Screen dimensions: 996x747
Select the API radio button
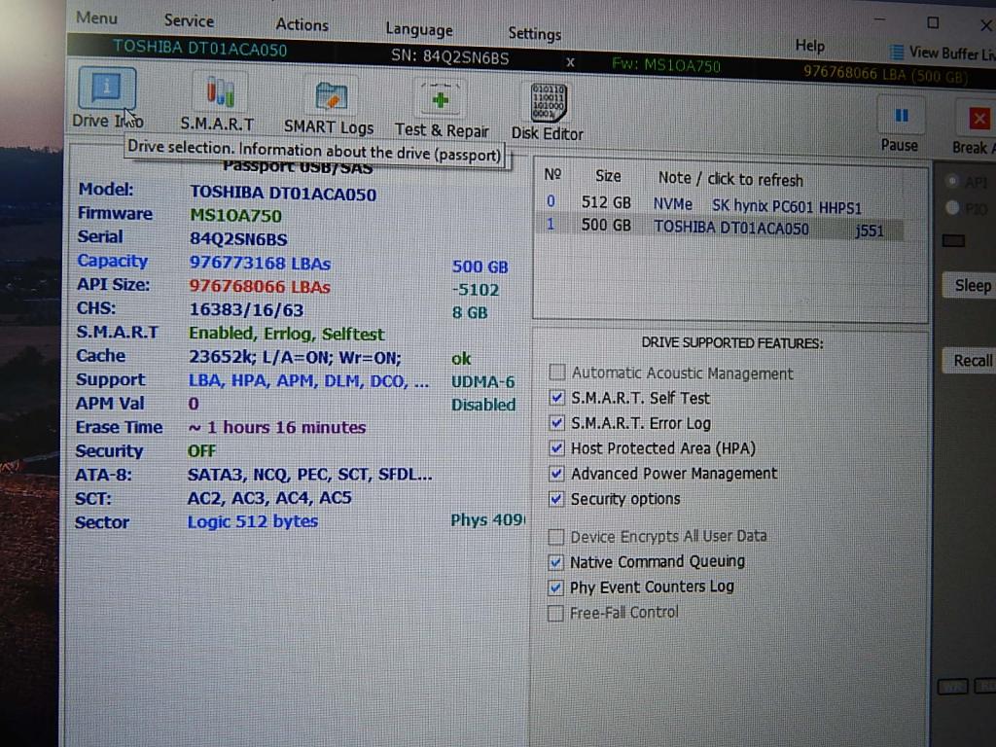tap(951, 182)
